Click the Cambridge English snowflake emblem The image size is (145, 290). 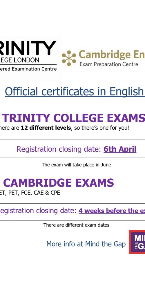click(x=69, y=58)
